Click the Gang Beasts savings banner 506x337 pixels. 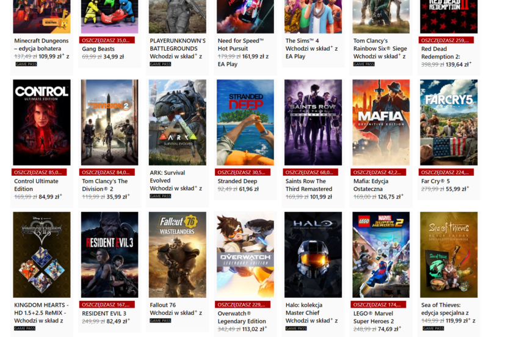107,40
